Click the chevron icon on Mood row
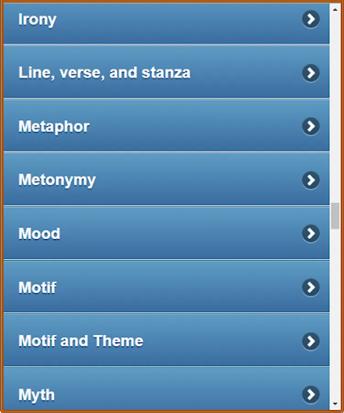The height and width of the screenshot is (413, 344). 311,234
